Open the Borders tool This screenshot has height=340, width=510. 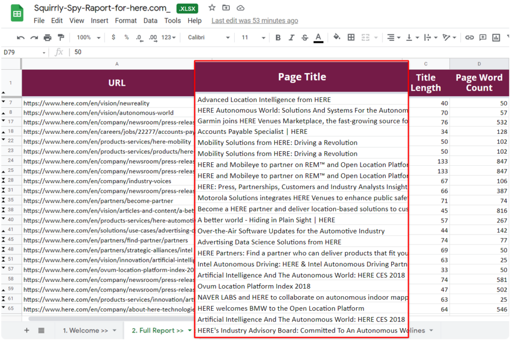click(351, 37)
